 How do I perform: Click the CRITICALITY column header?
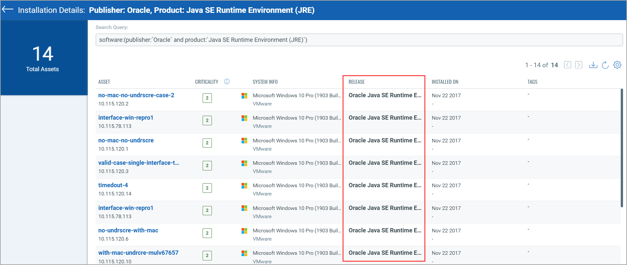tap(207, 82)
